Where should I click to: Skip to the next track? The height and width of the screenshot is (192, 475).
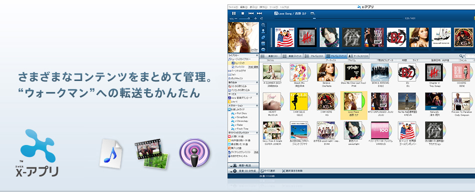(259, 13)
